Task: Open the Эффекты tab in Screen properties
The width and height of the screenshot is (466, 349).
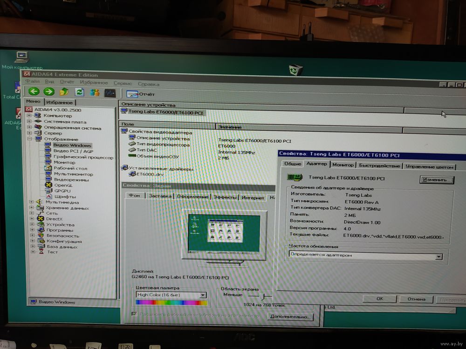Action: click(225, 197)
